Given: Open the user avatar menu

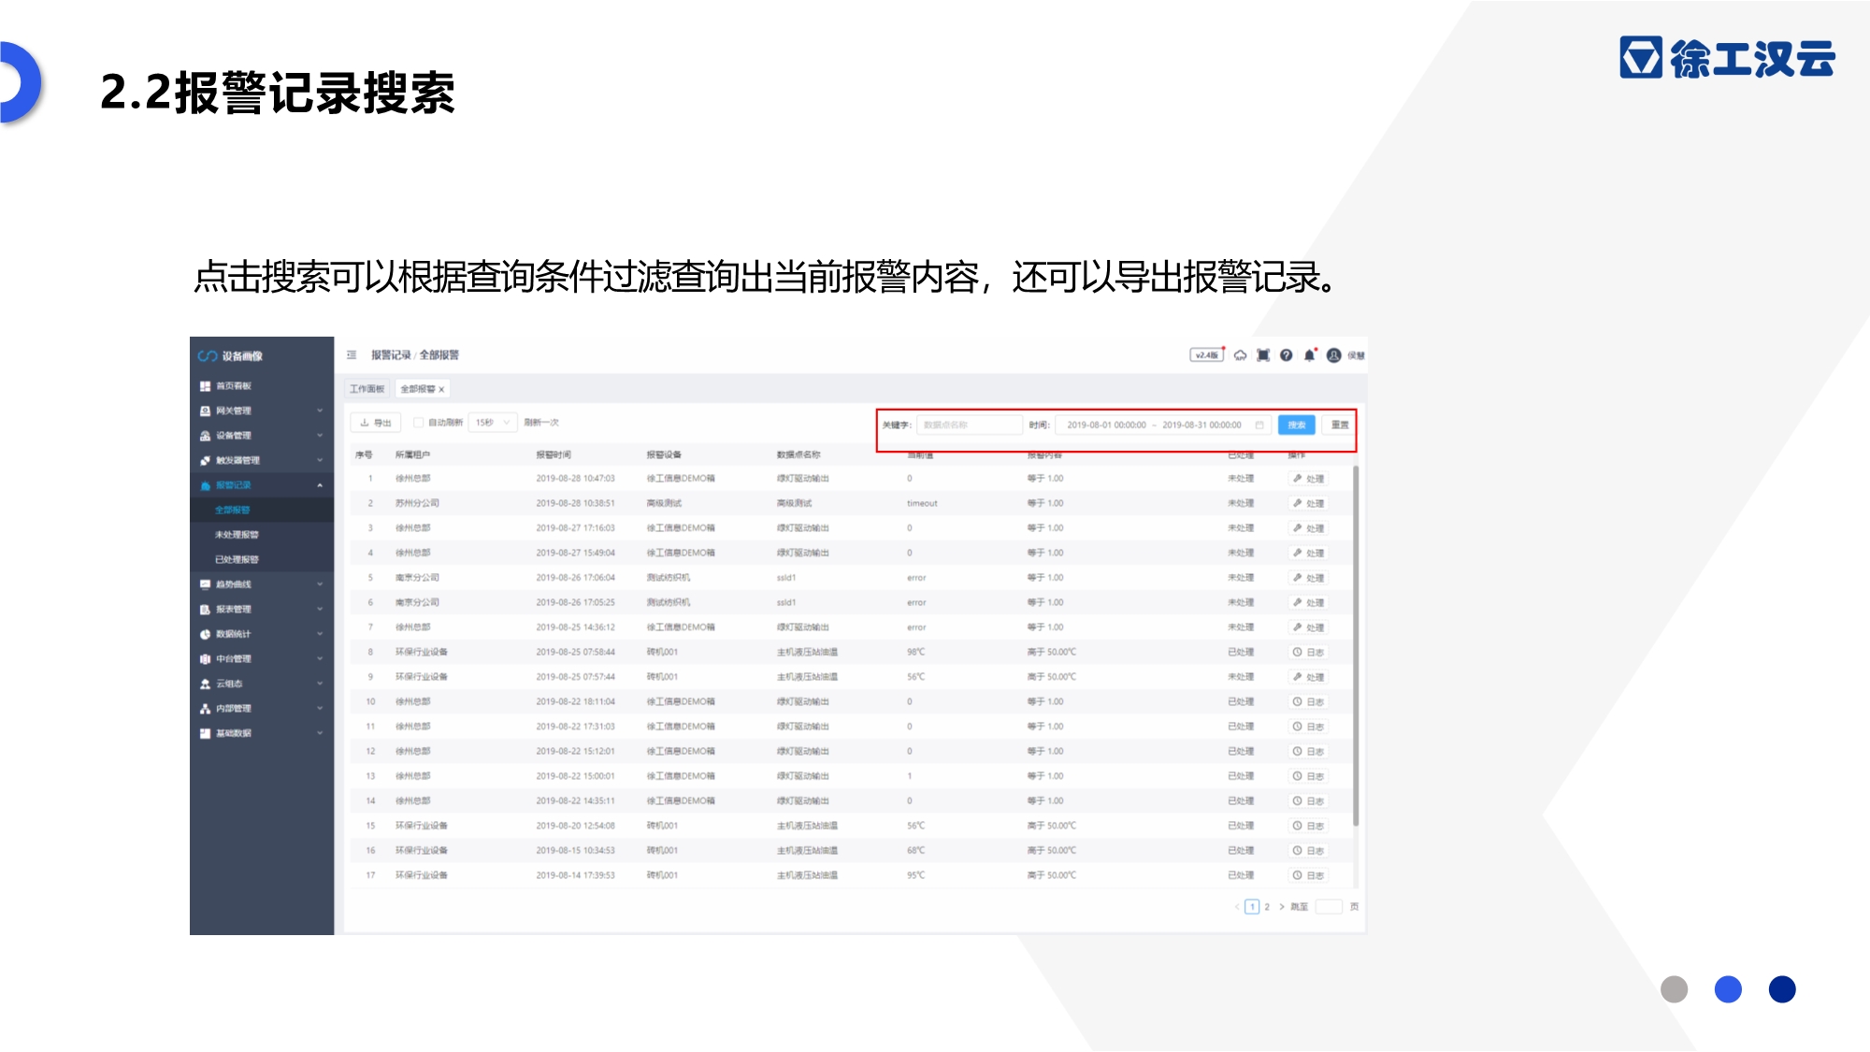Looking at the screenshot, I should point(1334,355).
